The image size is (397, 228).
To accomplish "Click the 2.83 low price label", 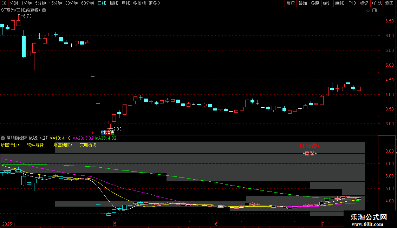I will pos(117,129).
